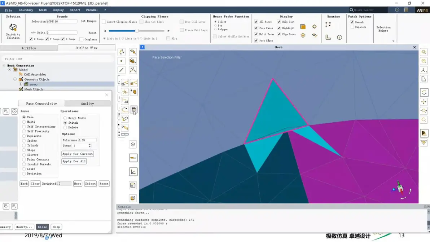Click the clipping planes slider handle

coord(137,31)
